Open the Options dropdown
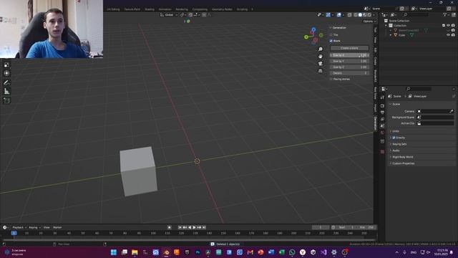The image size is (458, 258). [369, 21]
